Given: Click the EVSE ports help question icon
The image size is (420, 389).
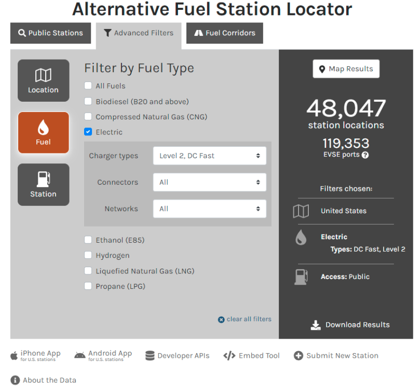Looking at the screenshot, I should [365, 155].
